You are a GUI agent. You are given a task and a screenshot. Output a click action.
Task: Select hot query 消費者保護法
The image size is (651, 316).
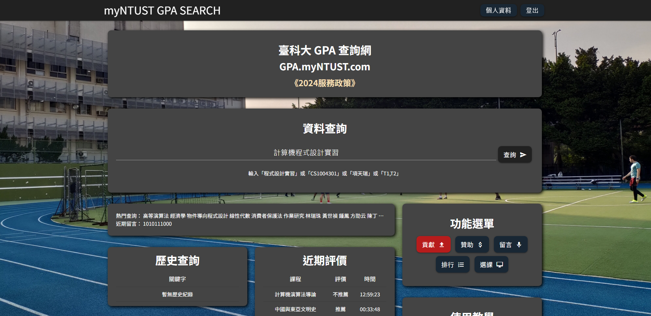tap(267, 216)
